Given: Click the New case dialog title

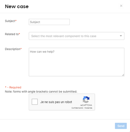Looking at the screenshot, I should [17, 7].
